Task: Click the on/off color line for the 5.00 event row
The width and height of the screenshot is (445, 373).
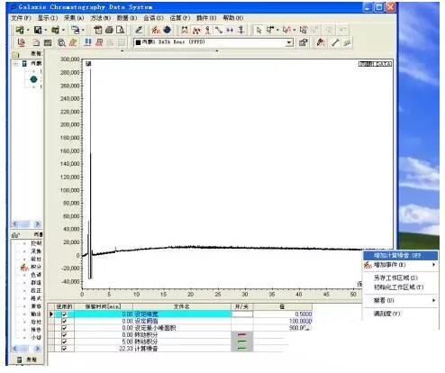Action: (x=241, y=341)
